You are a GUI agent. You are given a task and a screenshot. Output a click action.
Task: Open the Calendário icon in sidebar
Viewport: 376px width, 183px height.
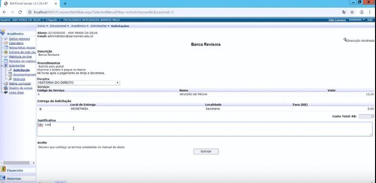pyautogui.click(x=6, y=43)
